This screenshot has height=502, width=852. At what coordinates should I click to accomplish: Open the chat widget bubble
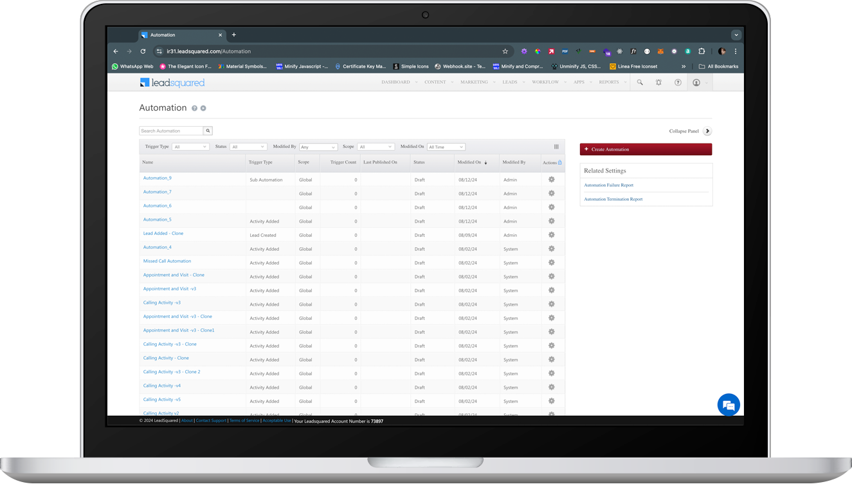(x=729, y=405)
